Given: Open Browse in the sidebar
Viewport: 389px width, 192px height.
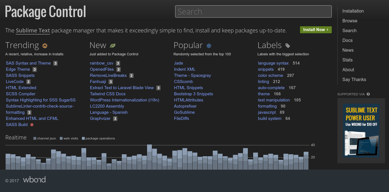Looking at the screenshot, I should (x=350, y=21).
